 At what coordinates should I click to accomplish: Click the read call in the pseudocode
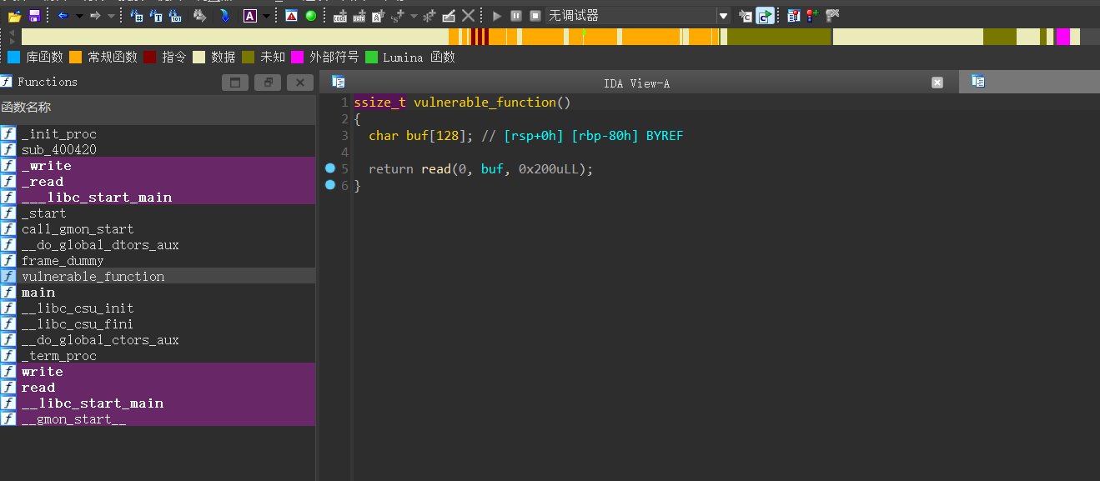[435, 169]
